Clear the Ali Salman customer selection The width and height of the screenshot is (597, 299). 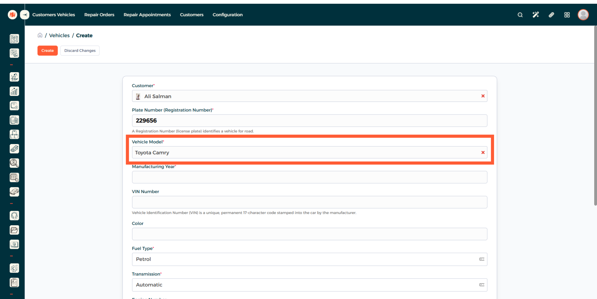click(483, 96)
